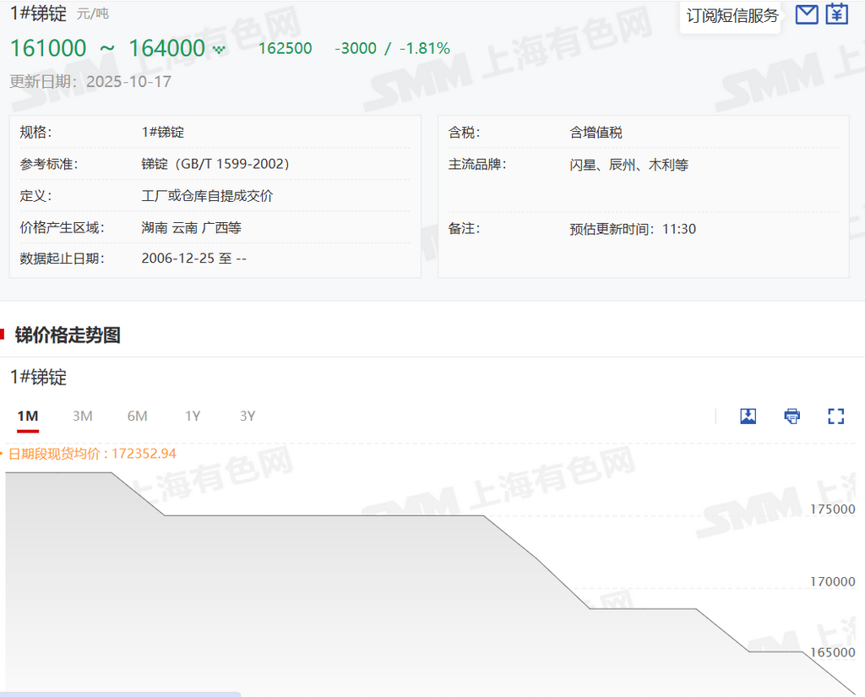
Task: Click the 162500 average price value
Action: [285, 49]
